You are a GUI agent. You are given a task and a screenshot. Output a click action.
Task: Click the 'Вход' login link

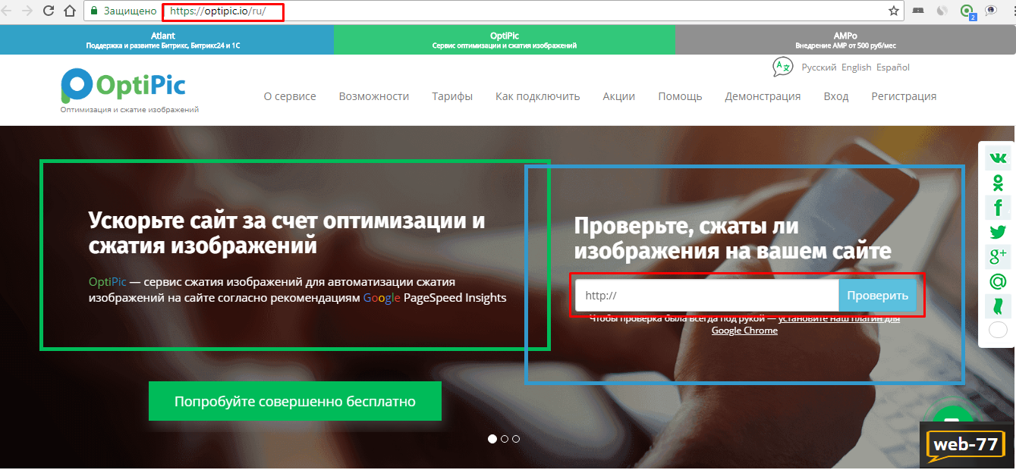836,96
